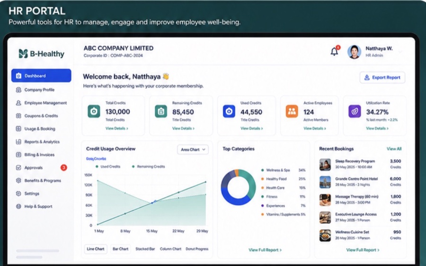Open View Full Report under Recent Bookings
Viewport: 426px width, 266px height.
click(x=363, y=250)
